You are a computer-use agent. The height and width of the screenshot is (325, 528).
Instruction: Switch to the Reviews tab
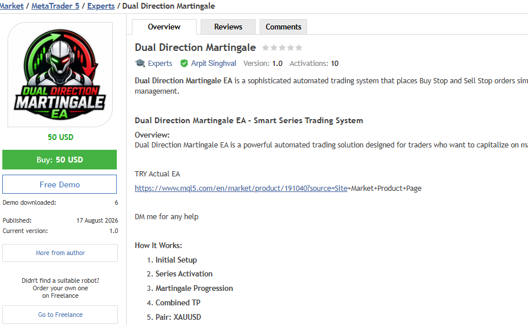228,27
